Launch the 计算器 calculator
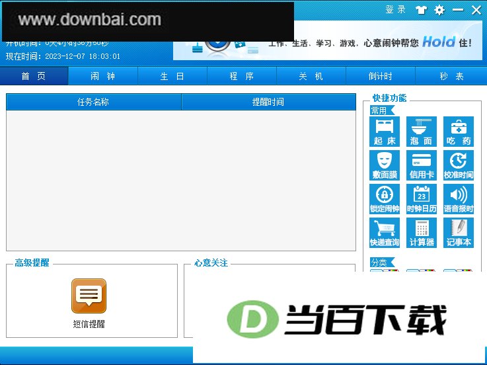487x365 pixels. point(422,233)
